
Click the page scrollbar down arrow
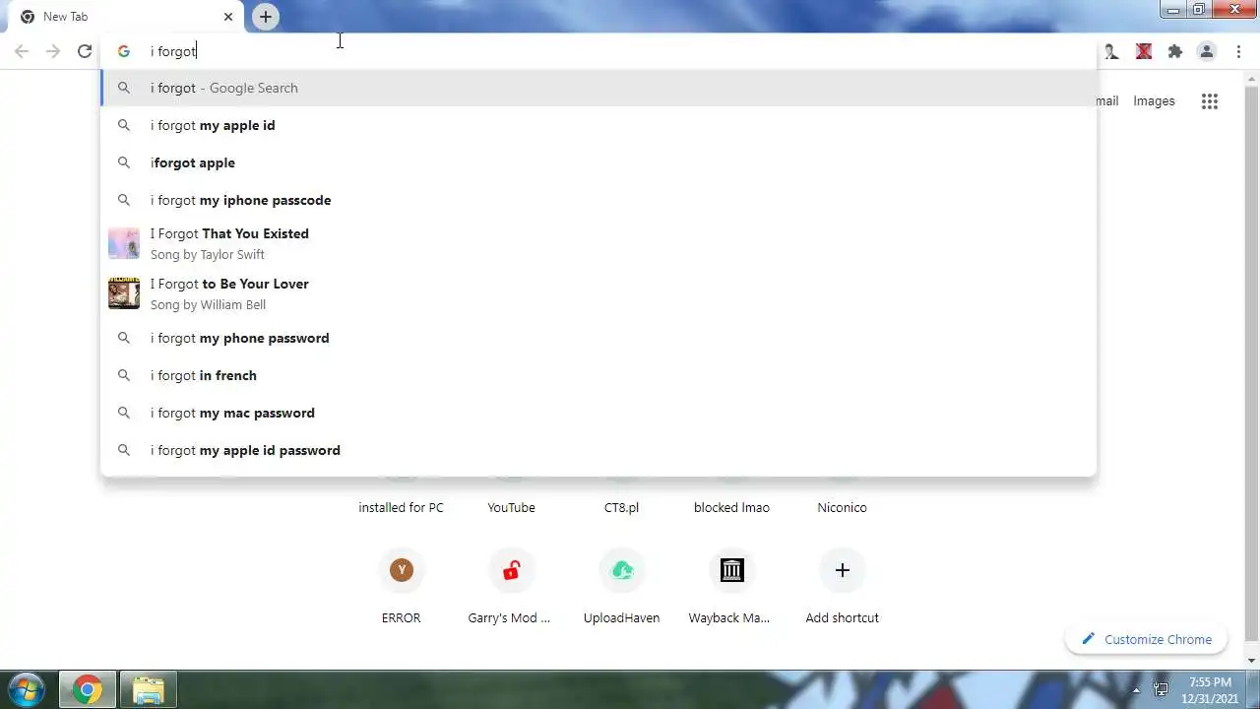coord(1252,661)
